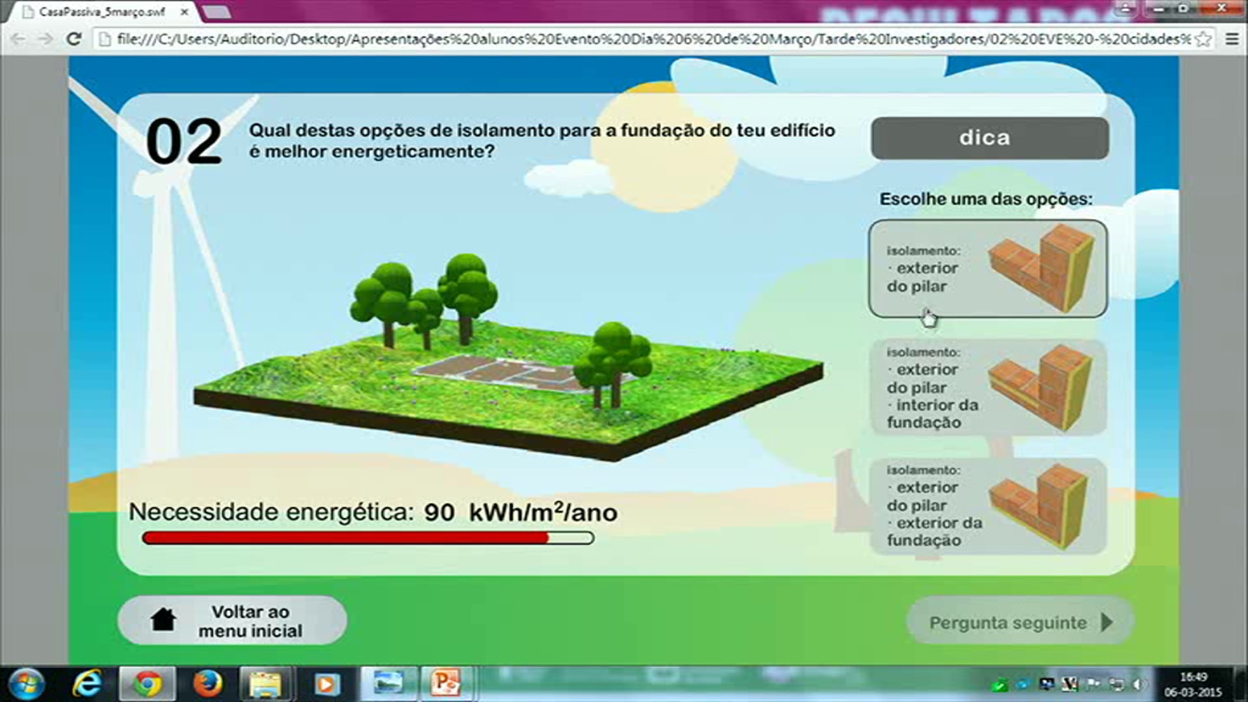Open the Chrome hamburger menu
This screenshot has width=1248, height=702.
[x=1232, y=39]
